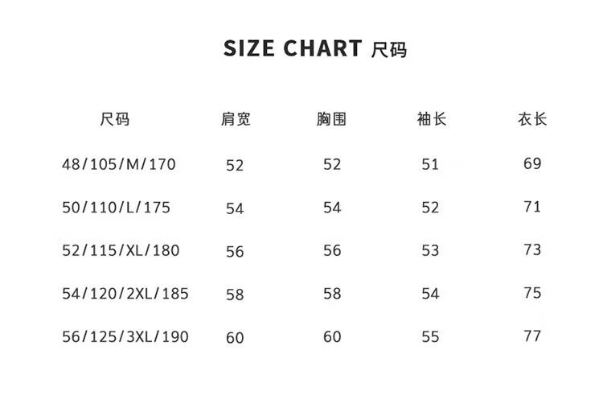Click shoulder width 52 for size M
Screen dimensions: 603x408
pos(235,166)
